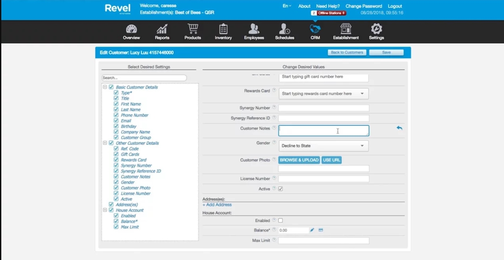
Task: Click the card icon next to Balance
Action: coord(320,230)
